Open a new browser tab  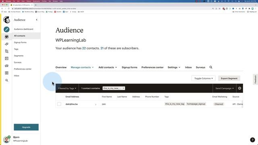click(36, 5)
